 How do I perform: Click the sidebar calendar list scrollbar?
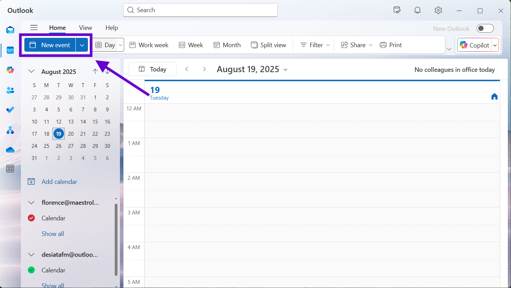116,239
